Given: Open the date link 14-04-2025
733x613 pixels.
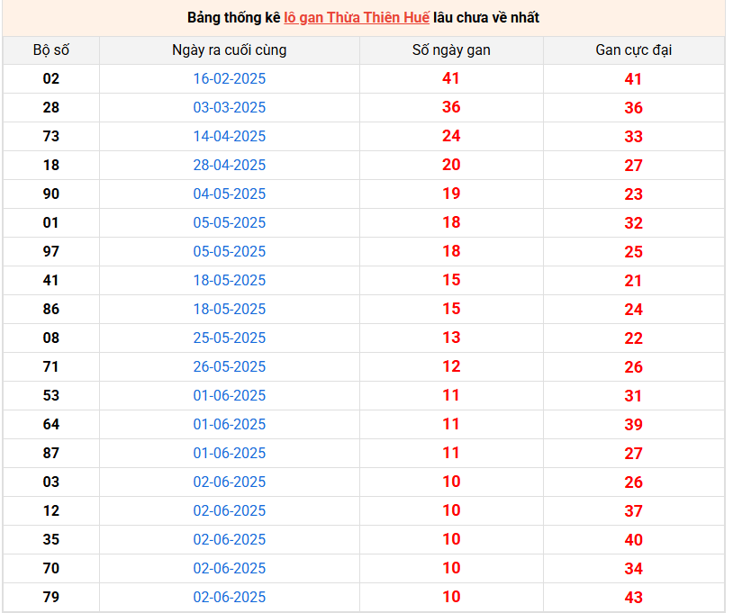Looking at the screenshot, I should pos(230,137).
